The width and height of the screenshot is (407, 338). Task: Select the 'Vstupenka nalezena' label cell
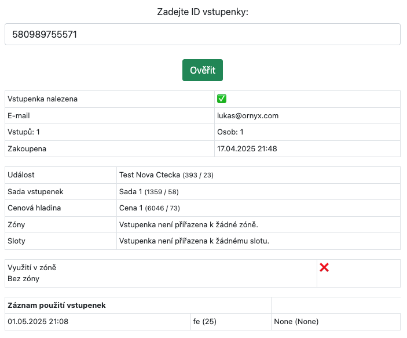point(43,99)
